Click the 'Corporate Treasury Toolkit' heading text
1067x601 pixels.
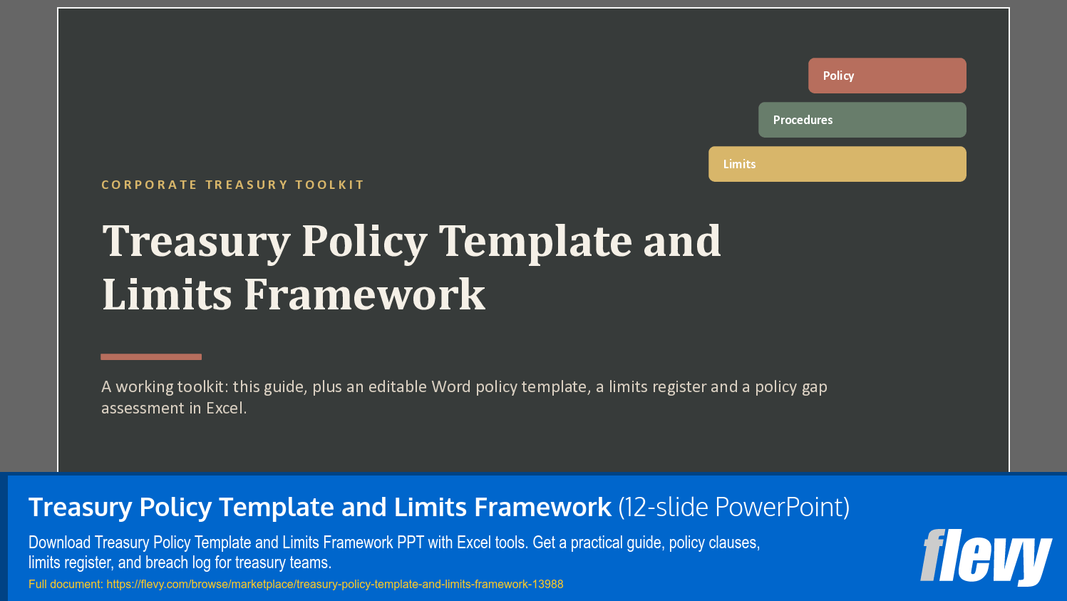(x=232, y=185)
